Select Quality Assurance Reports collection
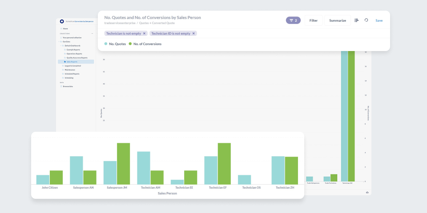 coord(77,58)
